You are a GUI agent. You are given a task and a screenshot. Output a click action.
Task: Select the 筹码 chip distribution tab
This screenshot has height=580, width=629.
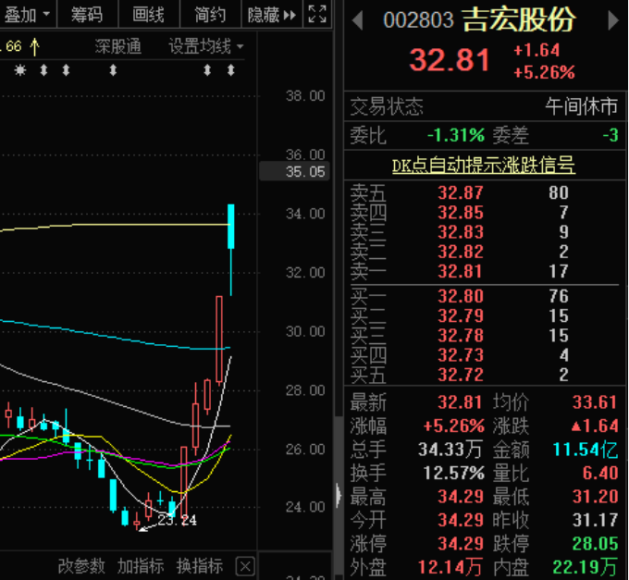point(87,15)
